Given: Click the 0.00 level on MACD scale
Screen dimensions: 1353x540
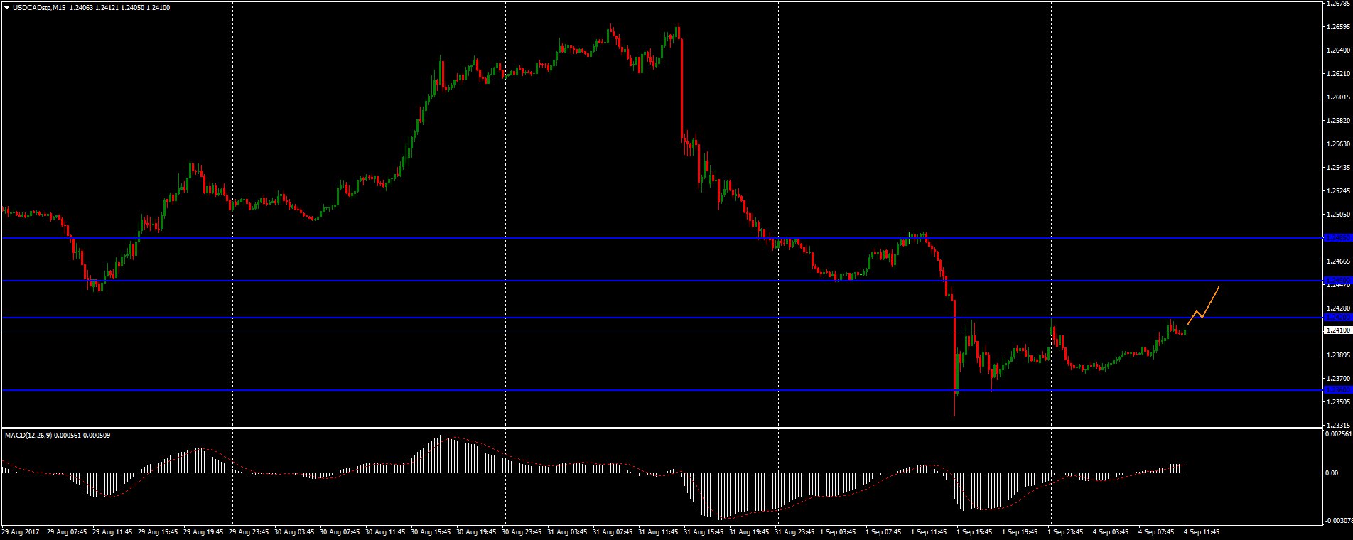Looking at the screenshot, I should [x=1332, y=473].
